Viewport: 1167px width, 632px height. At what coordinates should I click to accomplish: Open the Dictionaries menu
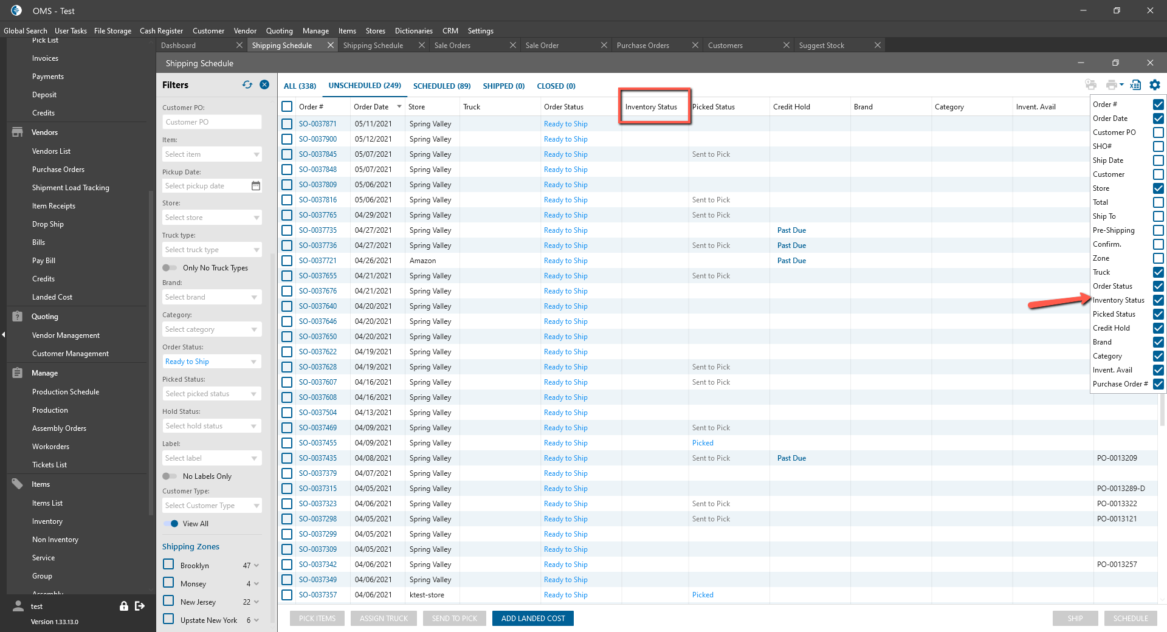point(413,31)
